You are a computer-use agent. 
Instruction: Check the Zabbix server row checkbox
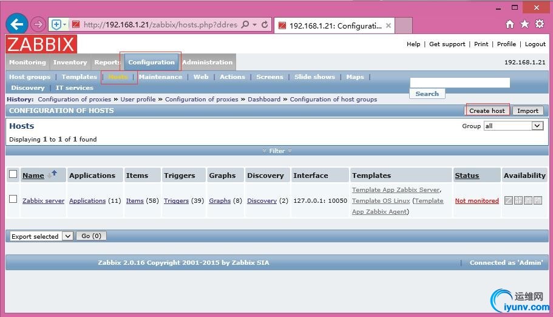(13, 199)
